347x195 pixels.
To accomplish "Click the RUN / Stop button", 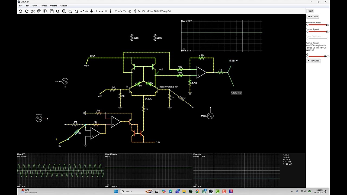I will tap(313, 17).
